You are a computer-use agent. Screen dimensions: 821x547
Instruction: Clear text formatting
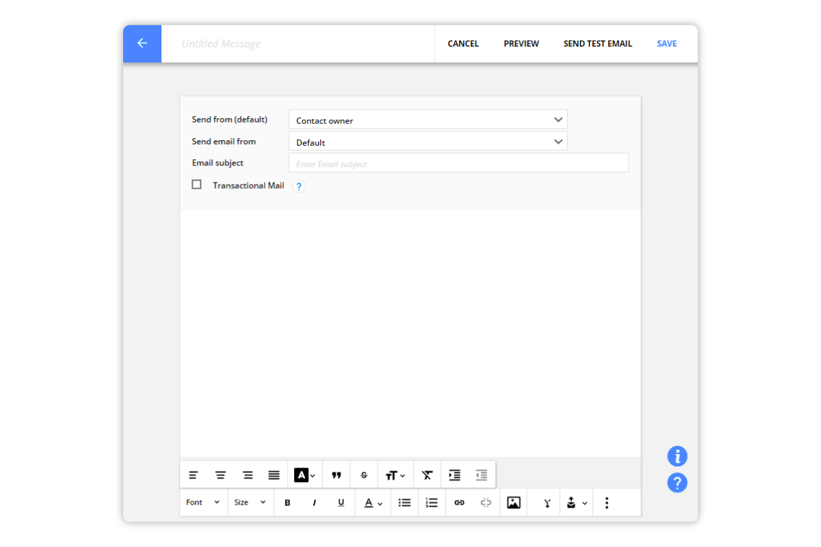click(428, 475)
